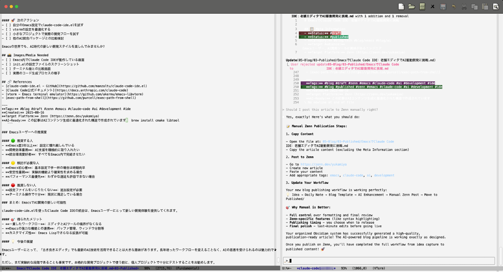Click the green '#published' tags diff line 250
The width and height of the screenshot is (503, 272).
372,87
